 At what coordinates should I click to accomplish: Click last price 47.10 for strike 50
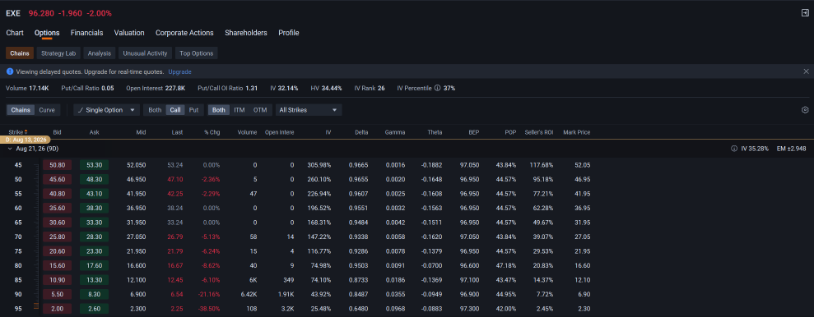pyautogui.click(x=175, y=180)
